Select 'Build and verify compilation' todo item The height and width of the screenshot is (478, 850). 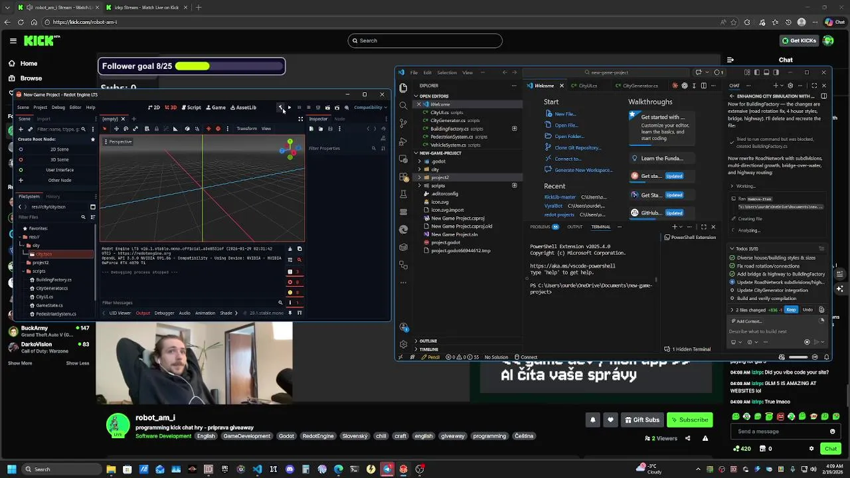766,299
